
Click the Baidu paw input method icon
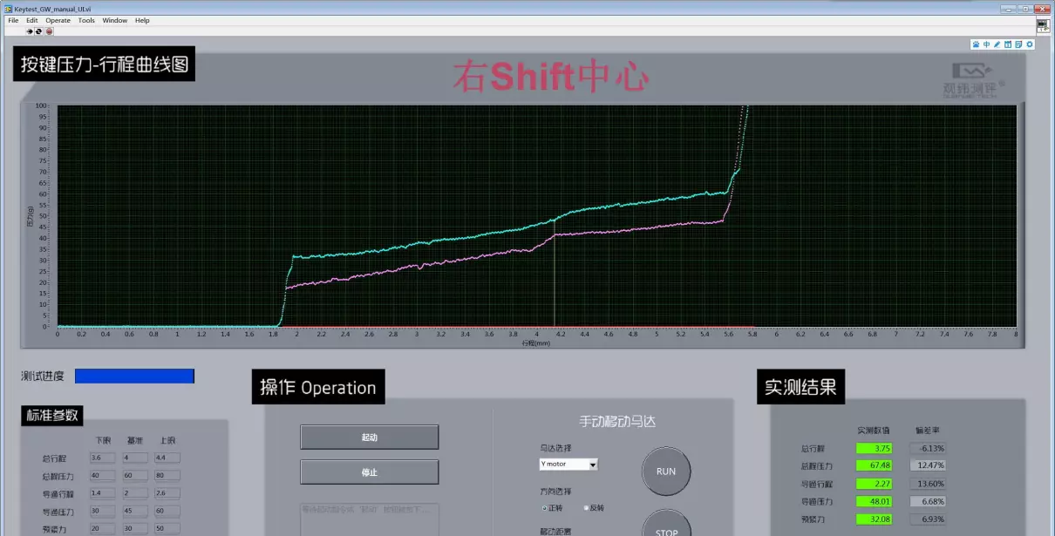point(976,44)
